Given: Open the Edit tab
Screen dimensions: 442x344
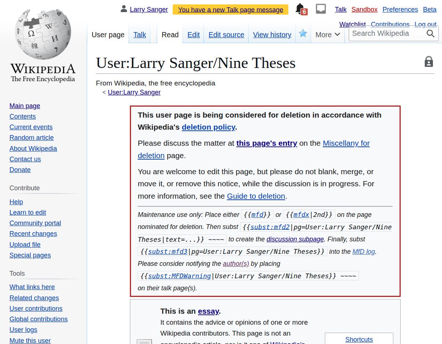Looking at the screenshot, I should [193, 35].
